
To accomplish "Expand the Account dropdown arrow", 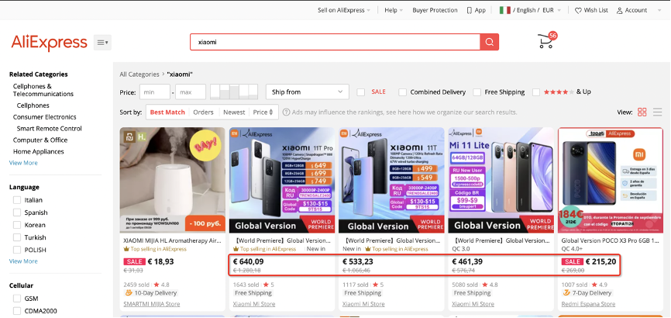I will coord(659,10).
